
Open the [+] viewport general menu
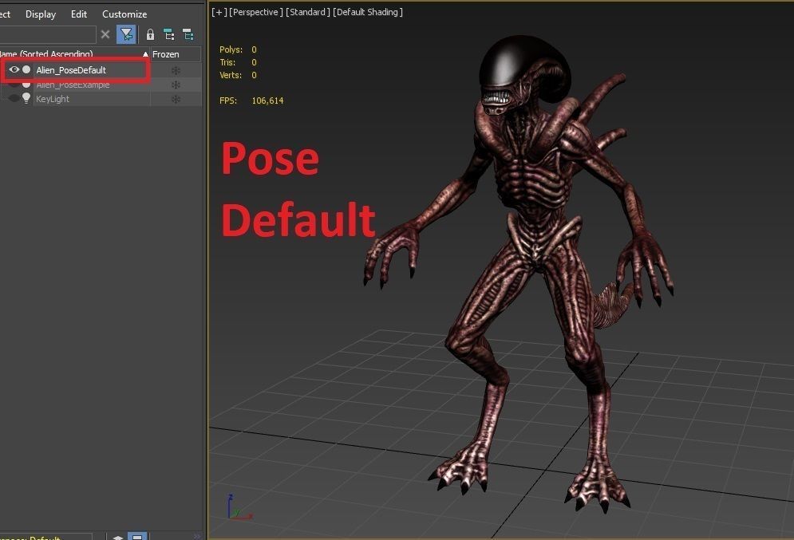219,12
